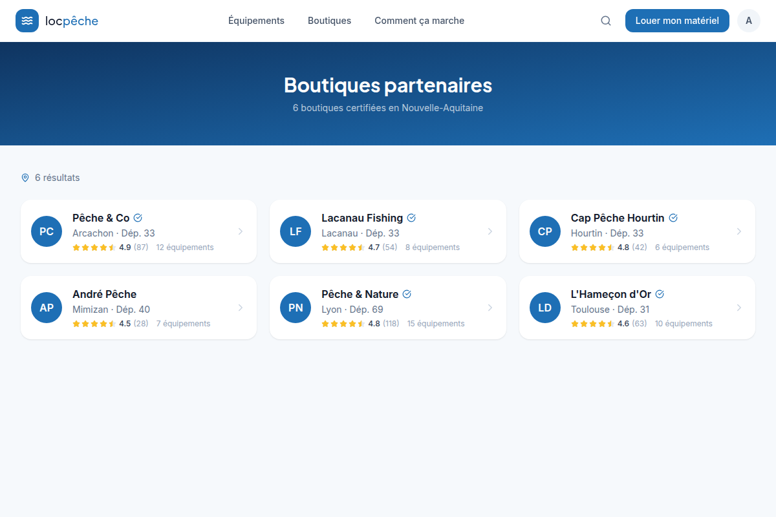This screenshot has width=776, height=517.
Task: Click the '6 résultats' count text
Action: coord(58,178)
